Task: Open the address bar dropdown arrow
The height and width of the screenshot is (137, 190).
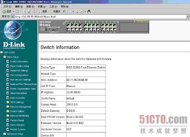Action: pyautogui.click(x=188, y=17)
